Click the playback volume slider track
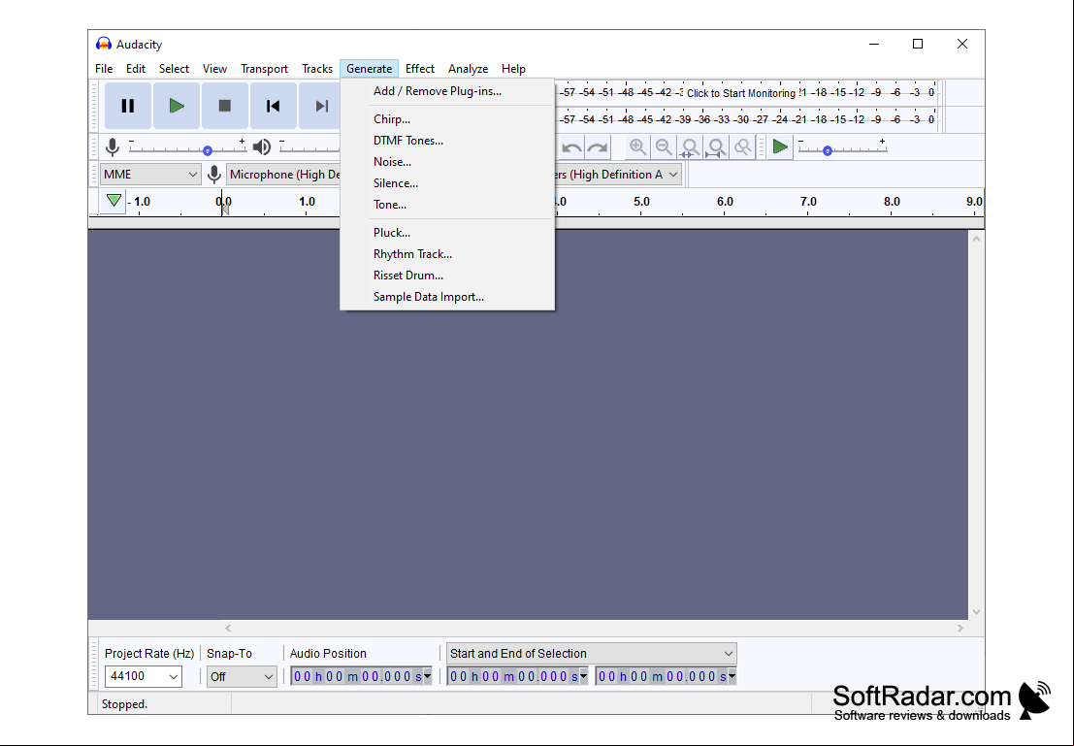Image resolution: width=1074 pixels, height=746 pixels. click(309, 149)
